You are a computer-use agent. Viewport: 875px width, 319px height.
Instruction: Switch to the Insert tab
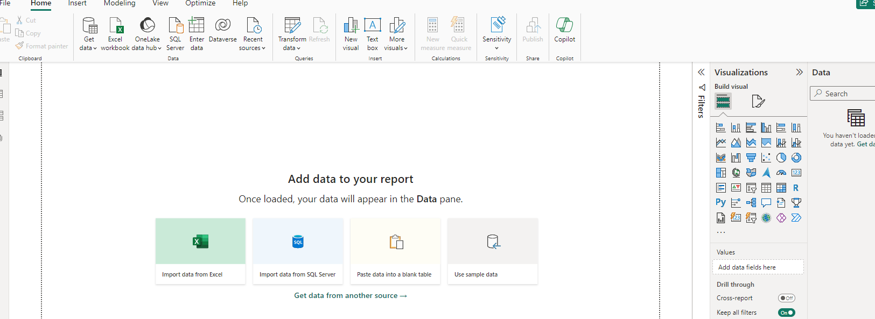[77, 3]
